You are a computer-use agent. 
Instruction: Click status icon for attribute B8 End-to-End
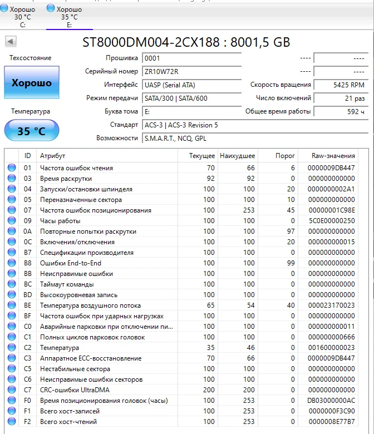tap(12, 263)
